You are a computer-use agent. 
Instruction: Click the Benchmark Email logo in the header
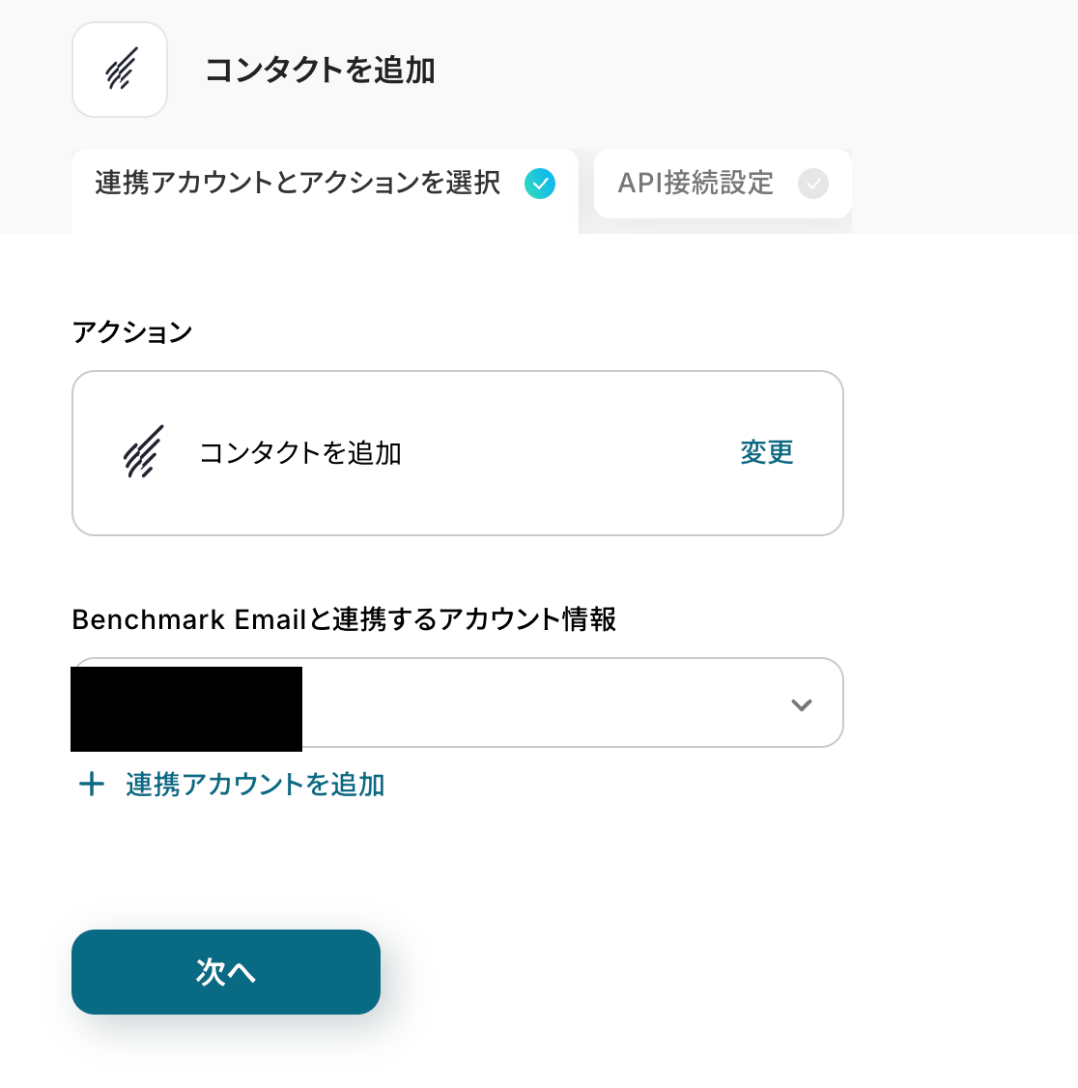coord(120,70)
